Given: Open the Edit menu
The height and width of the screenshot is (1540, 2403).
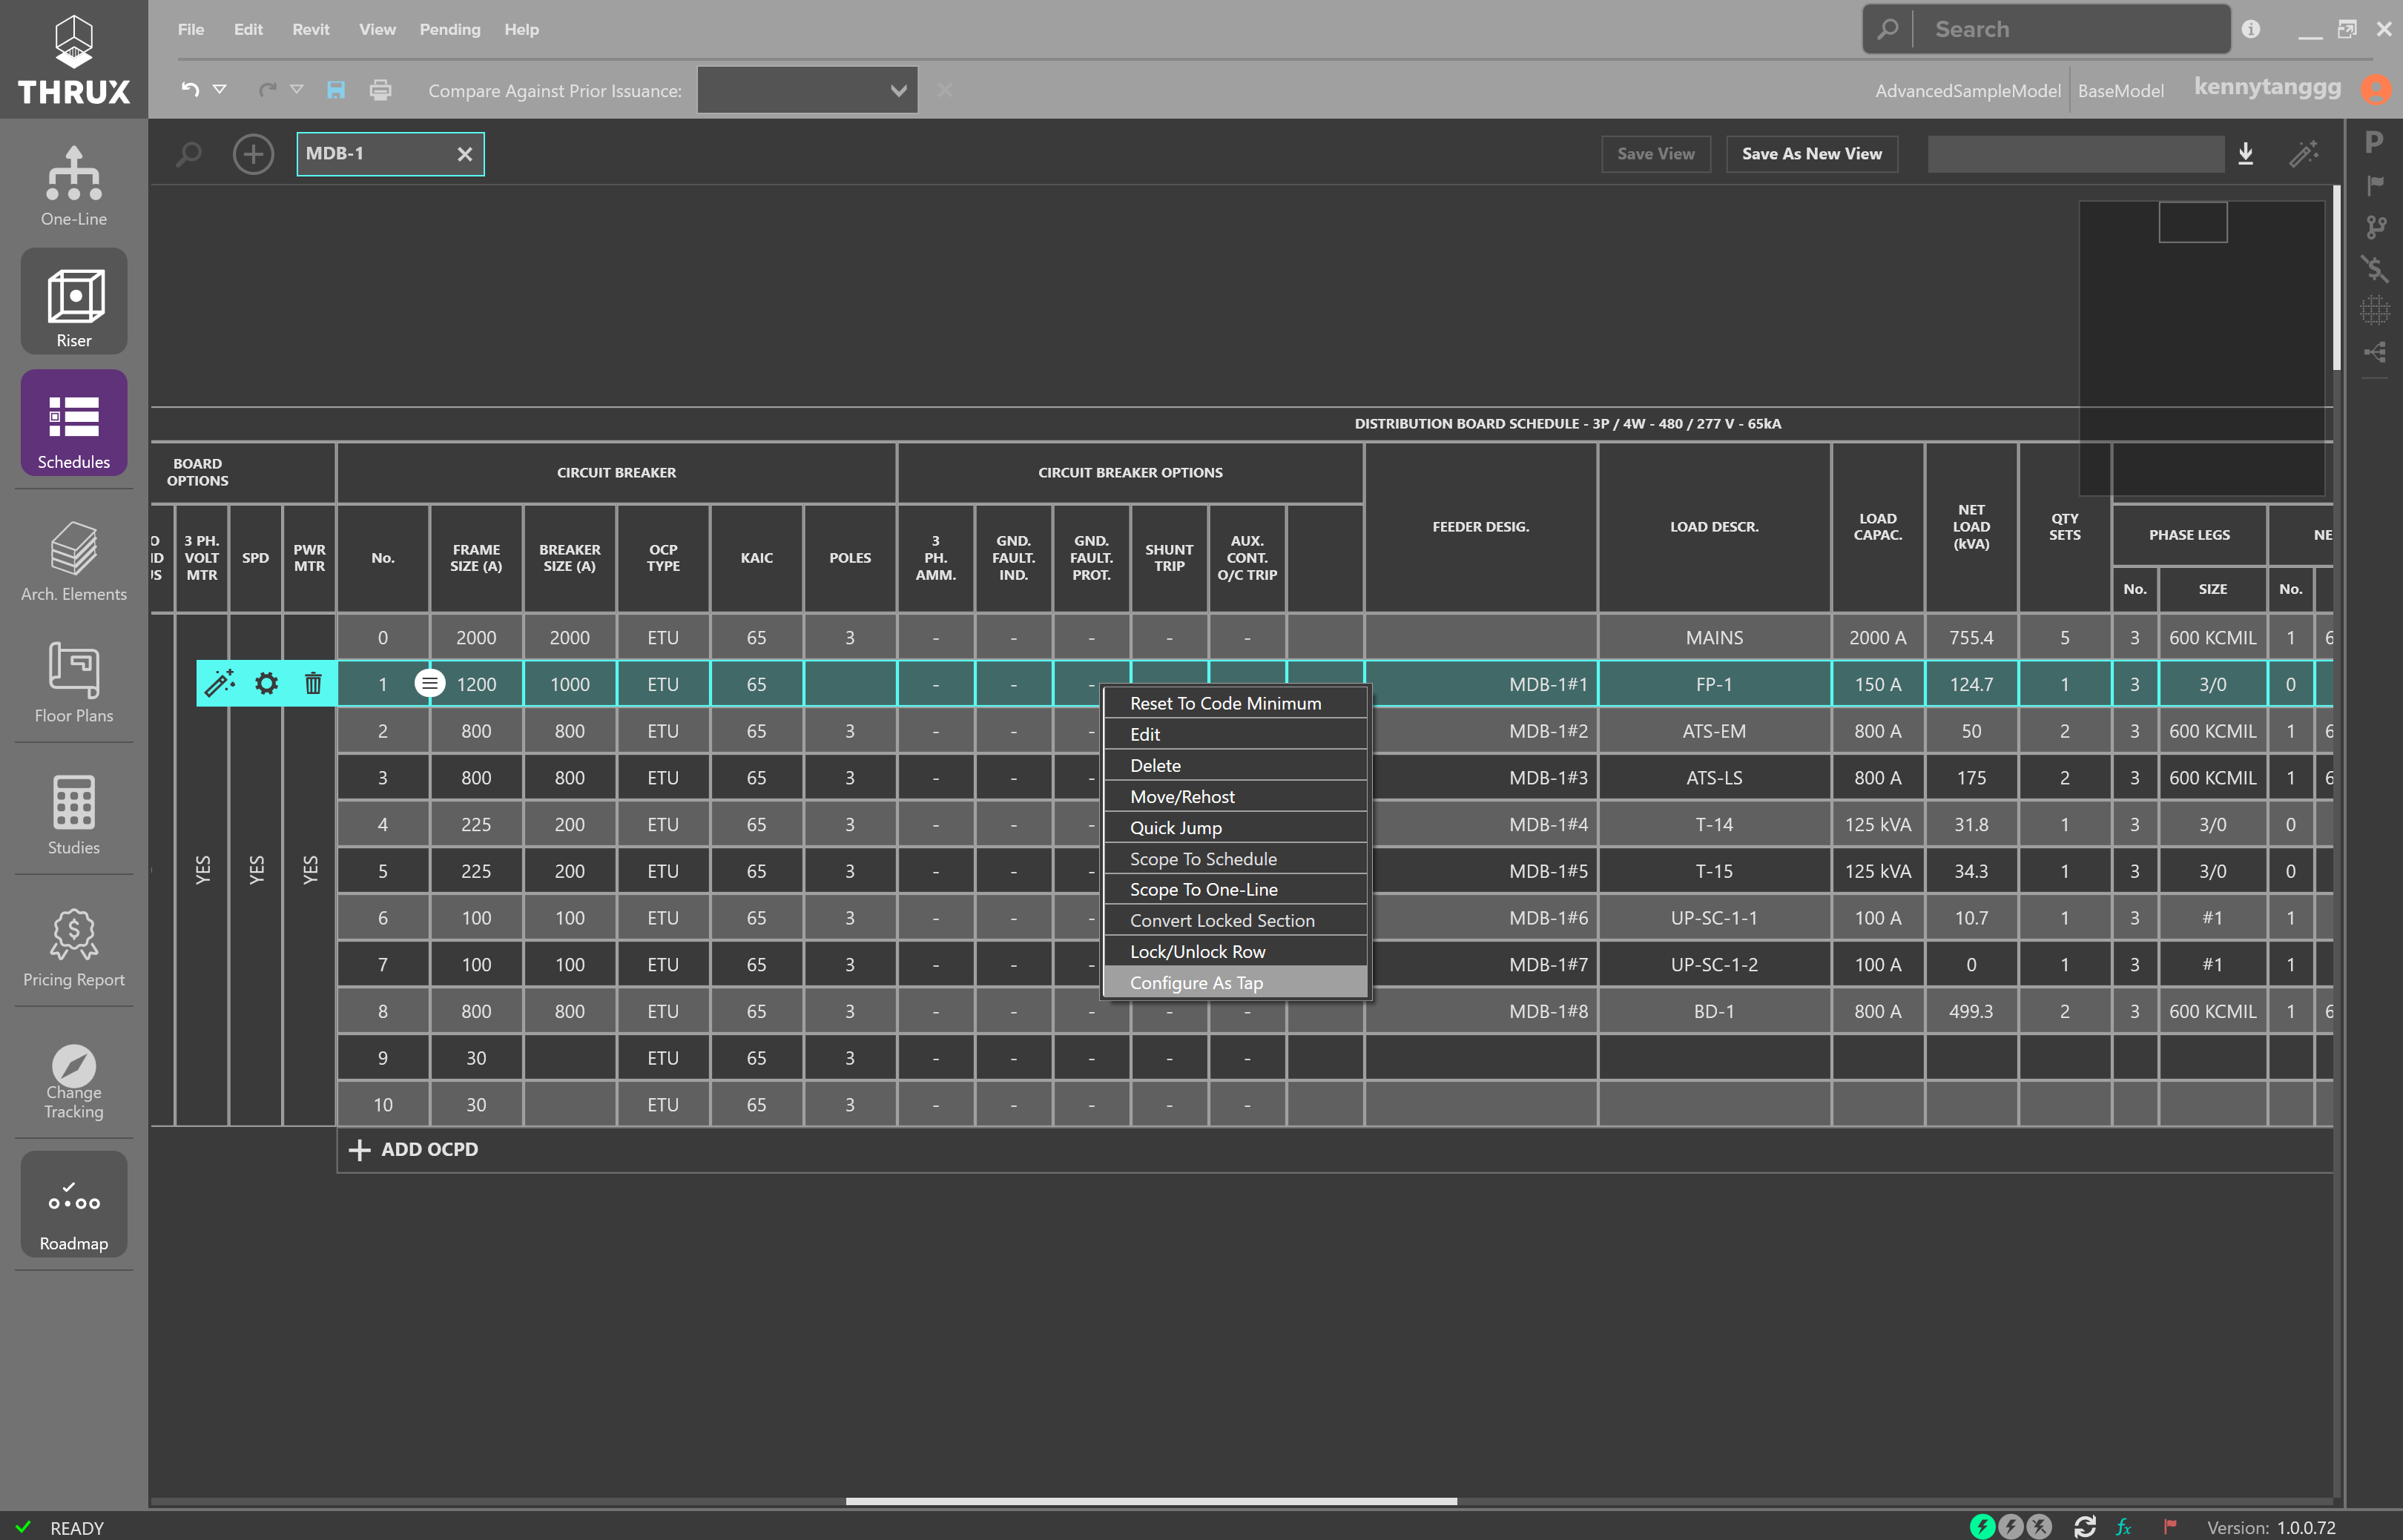Looking at the screenshot, I should coord(248,29).
